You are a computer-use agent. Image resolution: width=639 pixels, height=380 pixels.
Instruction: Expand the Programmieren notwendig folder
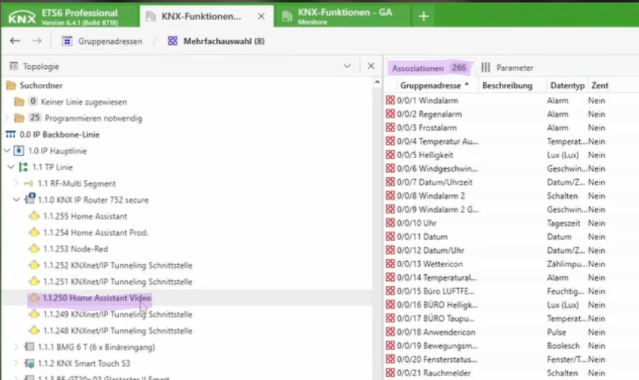pos(7,118)
